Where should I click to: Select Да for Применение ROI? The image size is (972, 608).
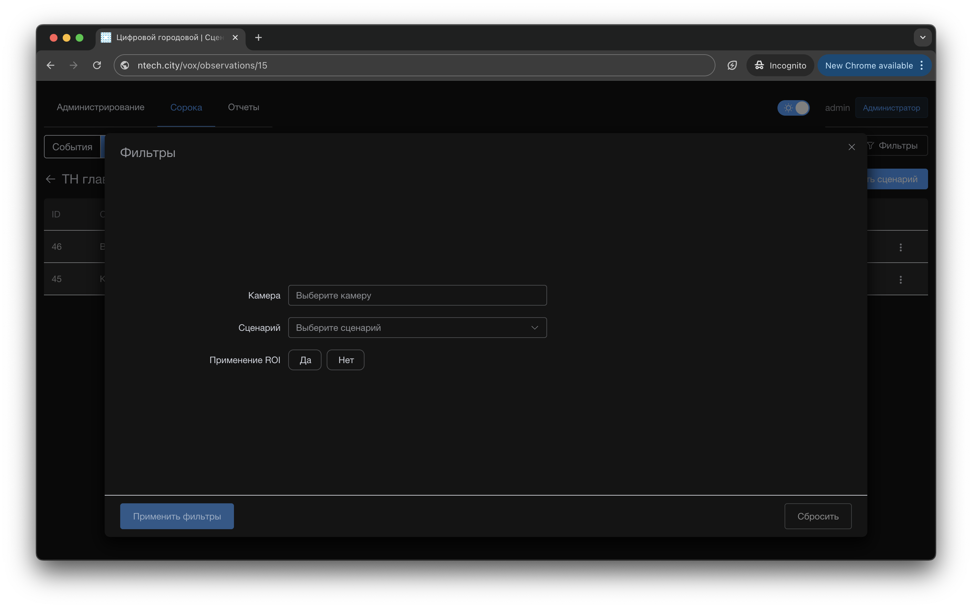pos(305,360)
